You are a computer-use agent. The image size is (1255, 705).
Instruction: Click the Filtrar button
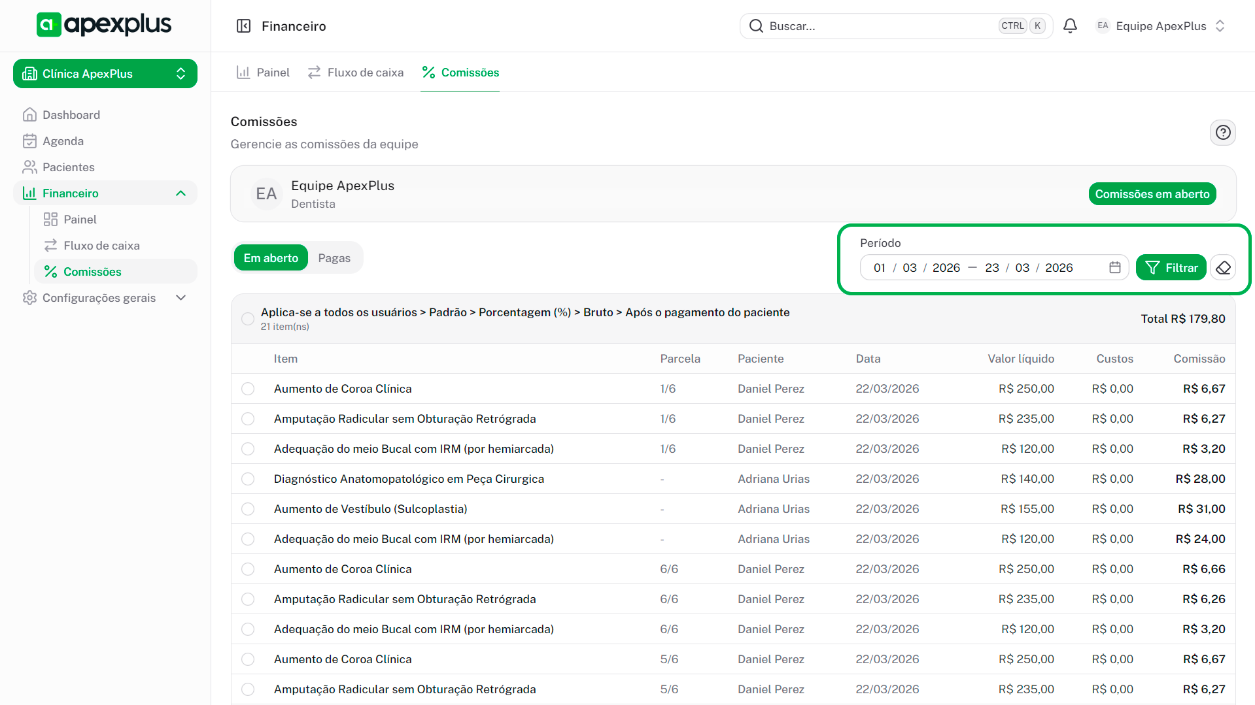[1171, 268]
